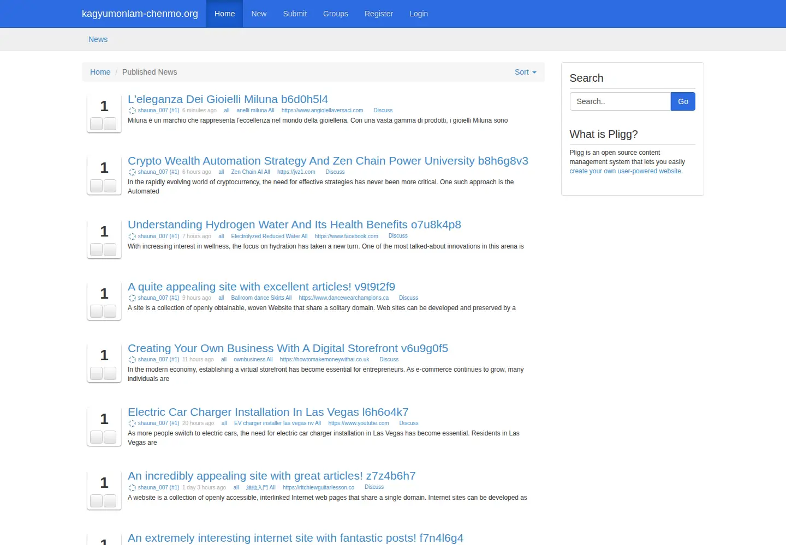Click the 'Zen Chain AI All' tag link
This screenshot has height=545, width=786.
251,172
